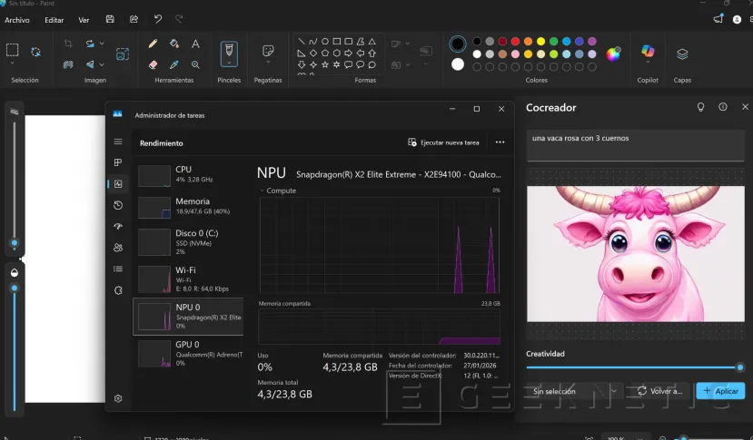Open the Capas layers panel
The width and height of the screenshot is (753, 440).
click(682, 54)
